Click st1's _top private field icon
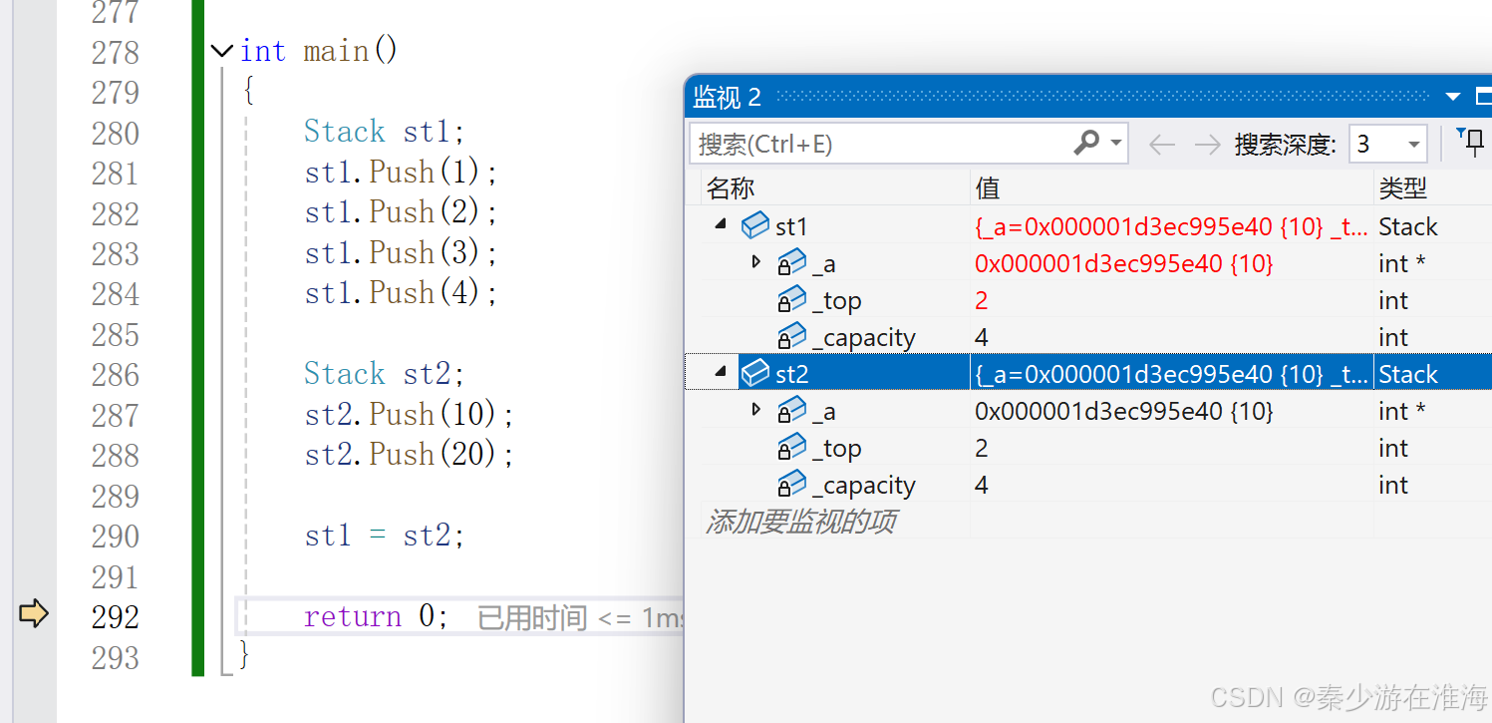 791,299
